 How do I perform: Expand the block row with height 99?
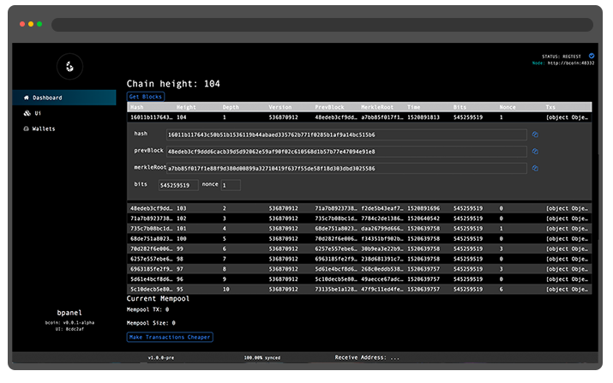click(x=359, y=249)
